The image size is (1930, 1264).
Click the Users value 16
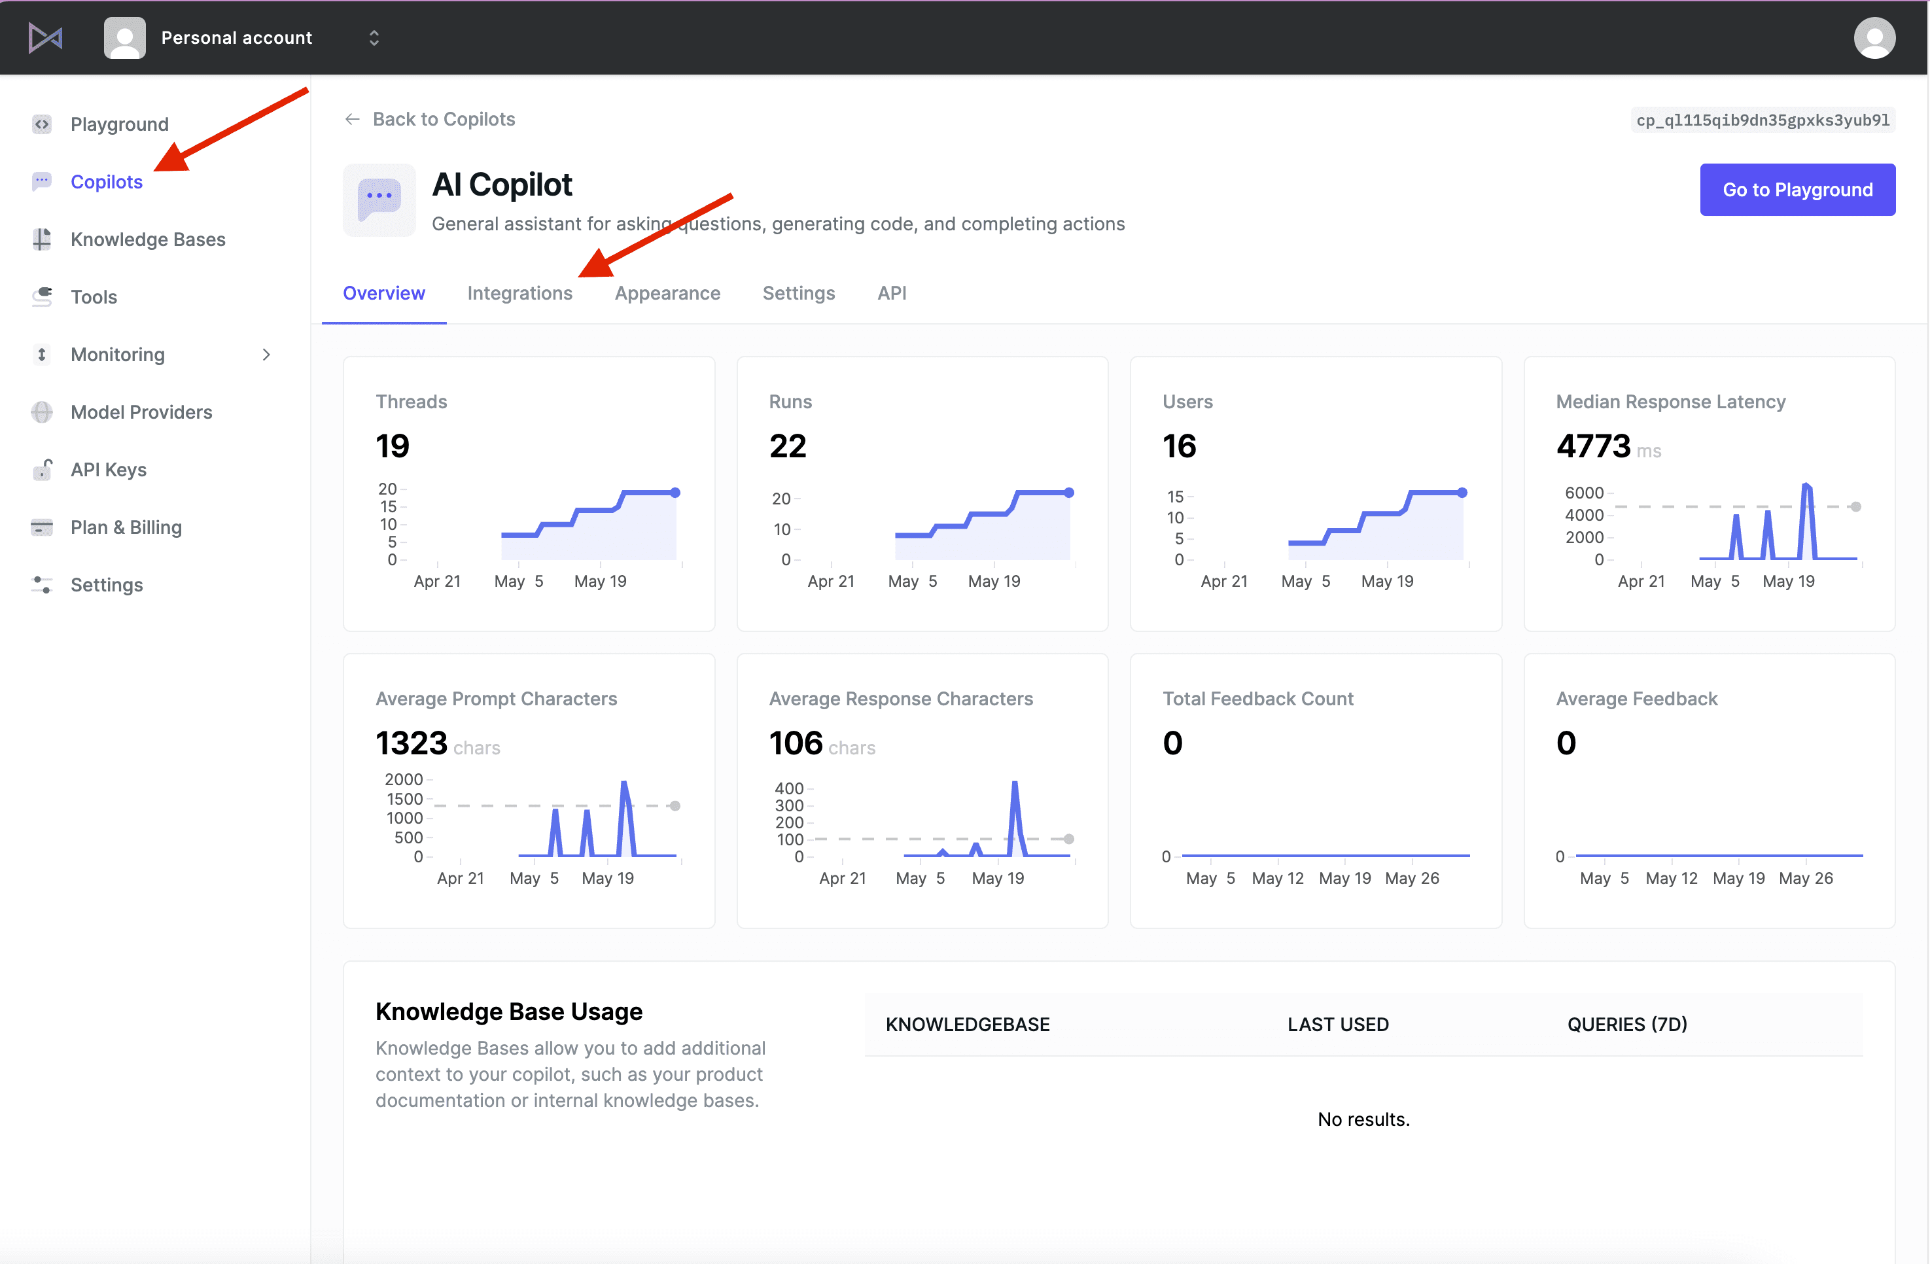(x=1179, y=446)
